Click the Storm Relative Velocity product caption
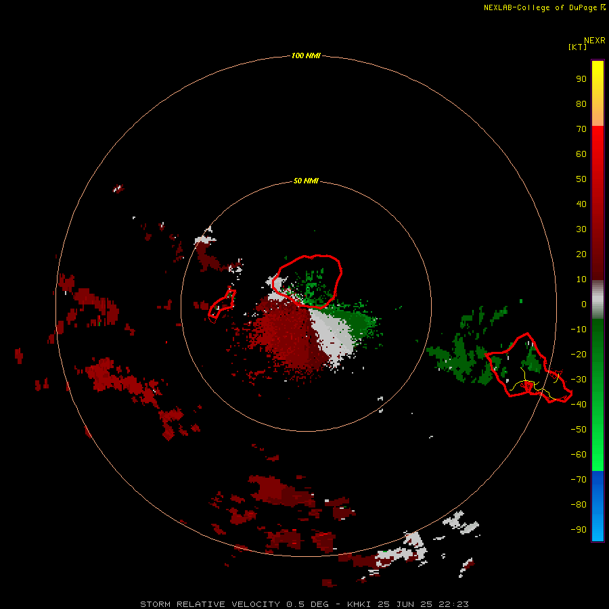Viewport: 609px width, 609px height. tap(304, 604)
